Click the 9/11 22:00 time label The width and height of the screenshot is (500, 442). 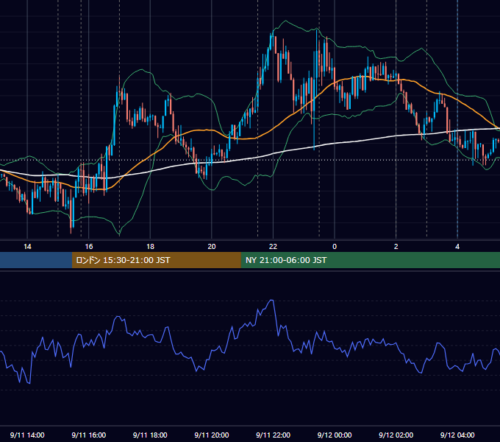click(273, 435)
